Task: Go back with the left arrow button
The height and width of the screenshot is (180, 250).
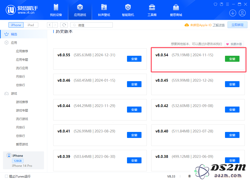Action: click(50, 25)
